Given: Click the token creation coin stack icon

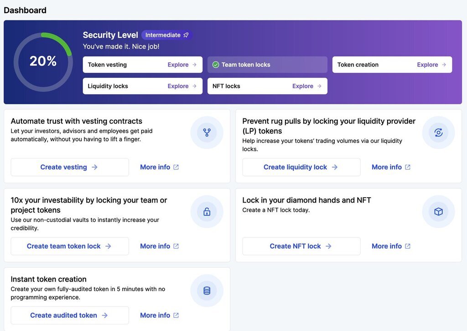Looking at the screenshot, I should pos(207,290).
